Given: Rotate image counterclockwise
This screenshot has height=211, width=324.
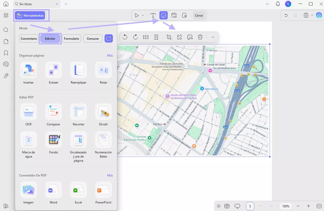Looking at the screenshot, I should pyautogui.click(x=125, y=37).
